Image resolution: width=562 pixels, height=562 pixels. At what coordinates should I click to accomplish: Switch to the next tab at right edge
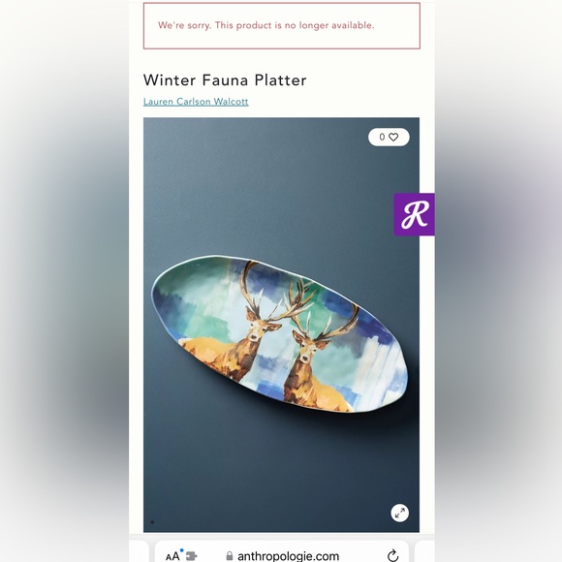click(x=424, y=552)
